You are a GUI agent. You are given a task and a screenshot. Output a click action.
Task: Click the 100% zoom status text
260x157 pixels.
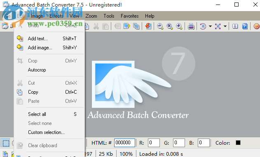pyautogui.click(x=126, y=154)
